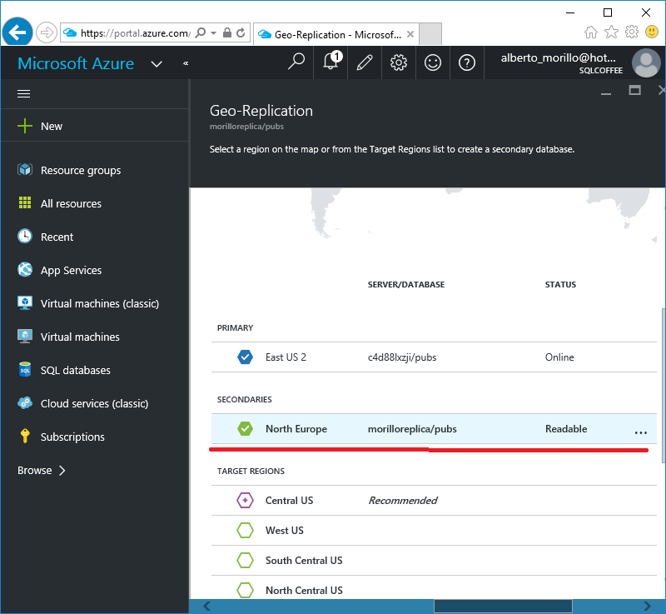Collapse the sidebar with the double-chevron icon
This screenshot has height=614, width=666.
pyautogui.click(x=186, y=63)
